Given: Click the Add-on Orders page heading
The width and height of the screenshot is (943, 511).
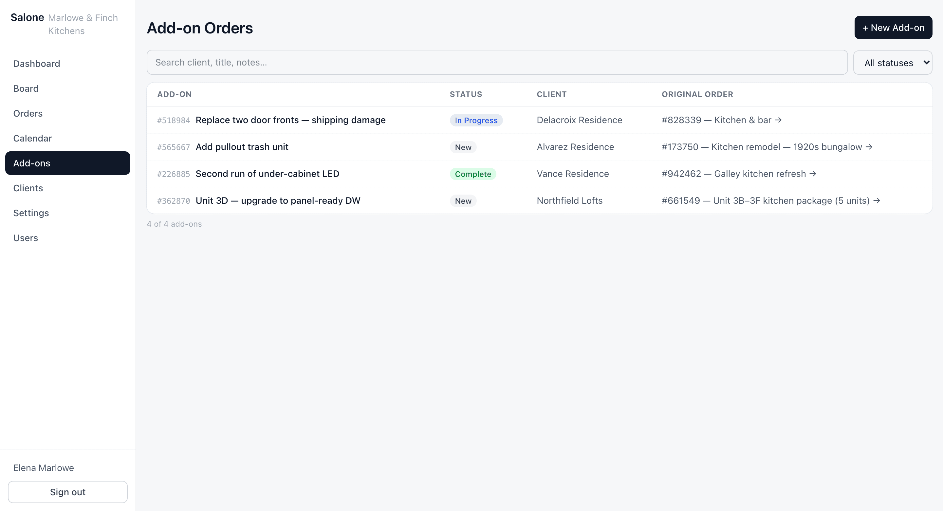Looking at the screenshot, I should pyautogui.click(x=199, y=28).
